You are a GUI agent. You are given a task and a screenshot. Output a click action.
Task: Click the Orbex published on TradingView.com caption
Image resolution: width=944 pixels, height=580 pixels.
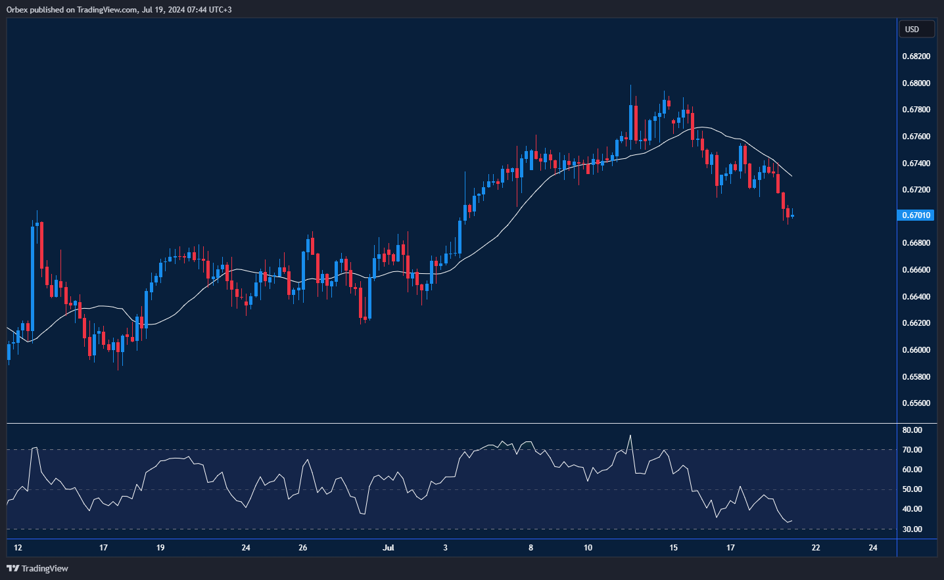(x=119, y=10)
